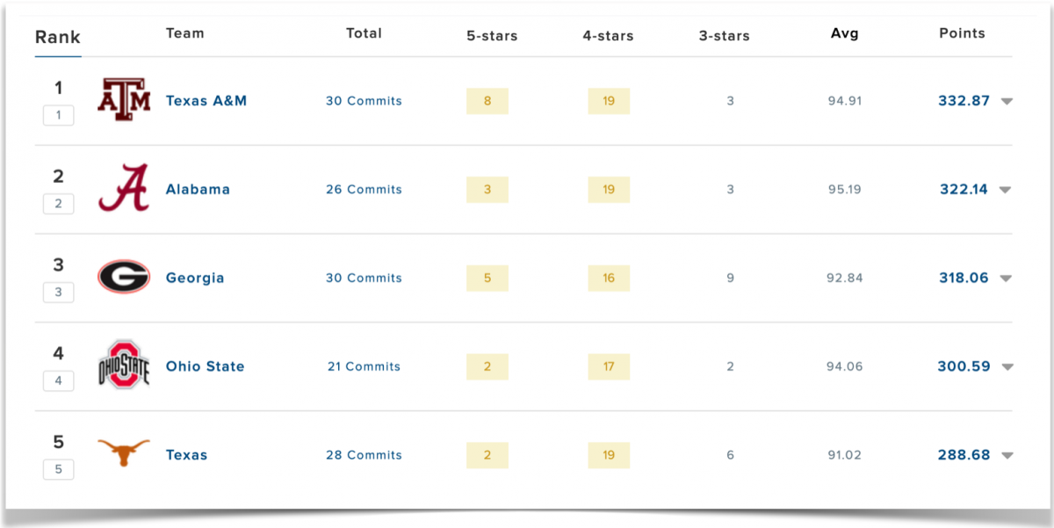The width and height of the screenshot is (1054, 528).
Task: Expand Texas A&M points details arrow
Action: [x=1007, y=101]
